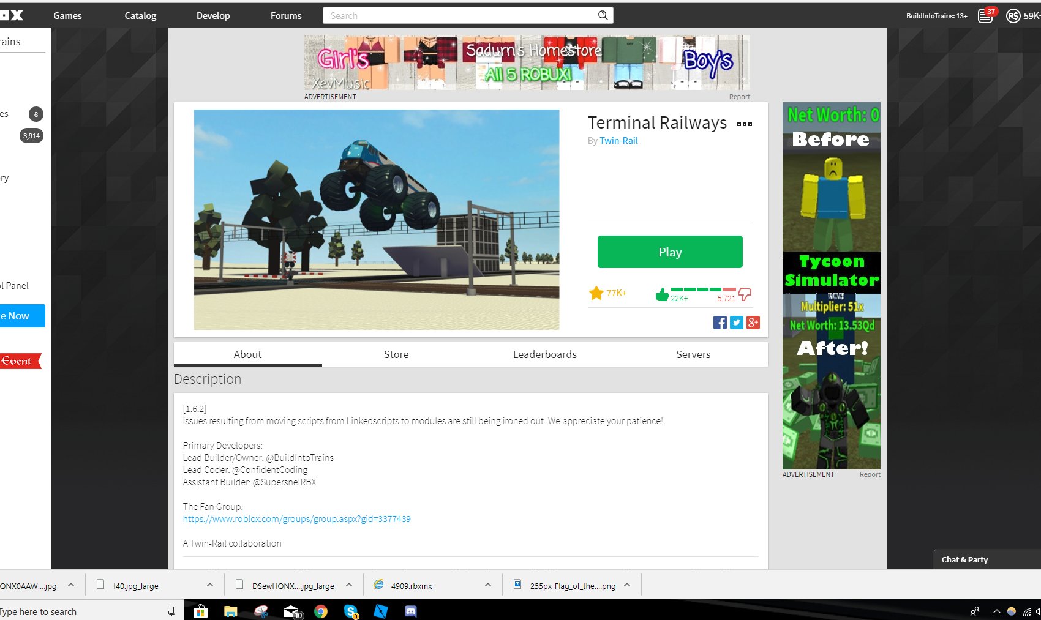Open the f40.jpg_large download options arrow
1041x620 pixels.
(x=210, y=585)
